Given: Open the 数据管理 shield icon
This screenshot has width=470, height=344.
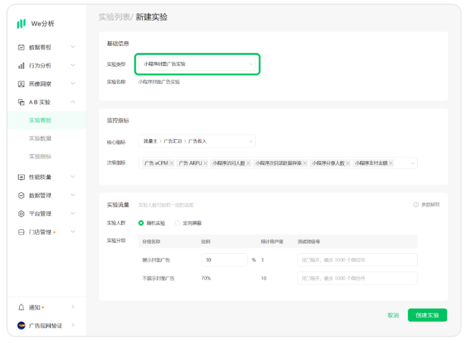Looking at the screenshot, I should coord(21,195).
